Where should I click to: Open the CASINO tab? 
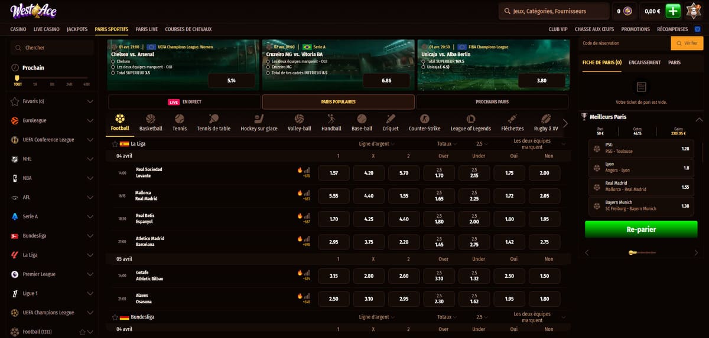click(18, 29)
